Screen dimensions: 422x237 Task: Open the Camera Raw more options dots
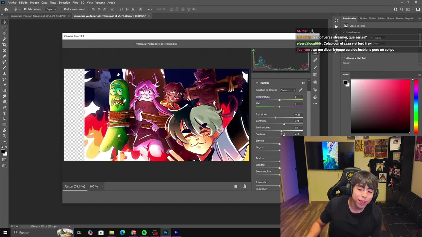315,104
